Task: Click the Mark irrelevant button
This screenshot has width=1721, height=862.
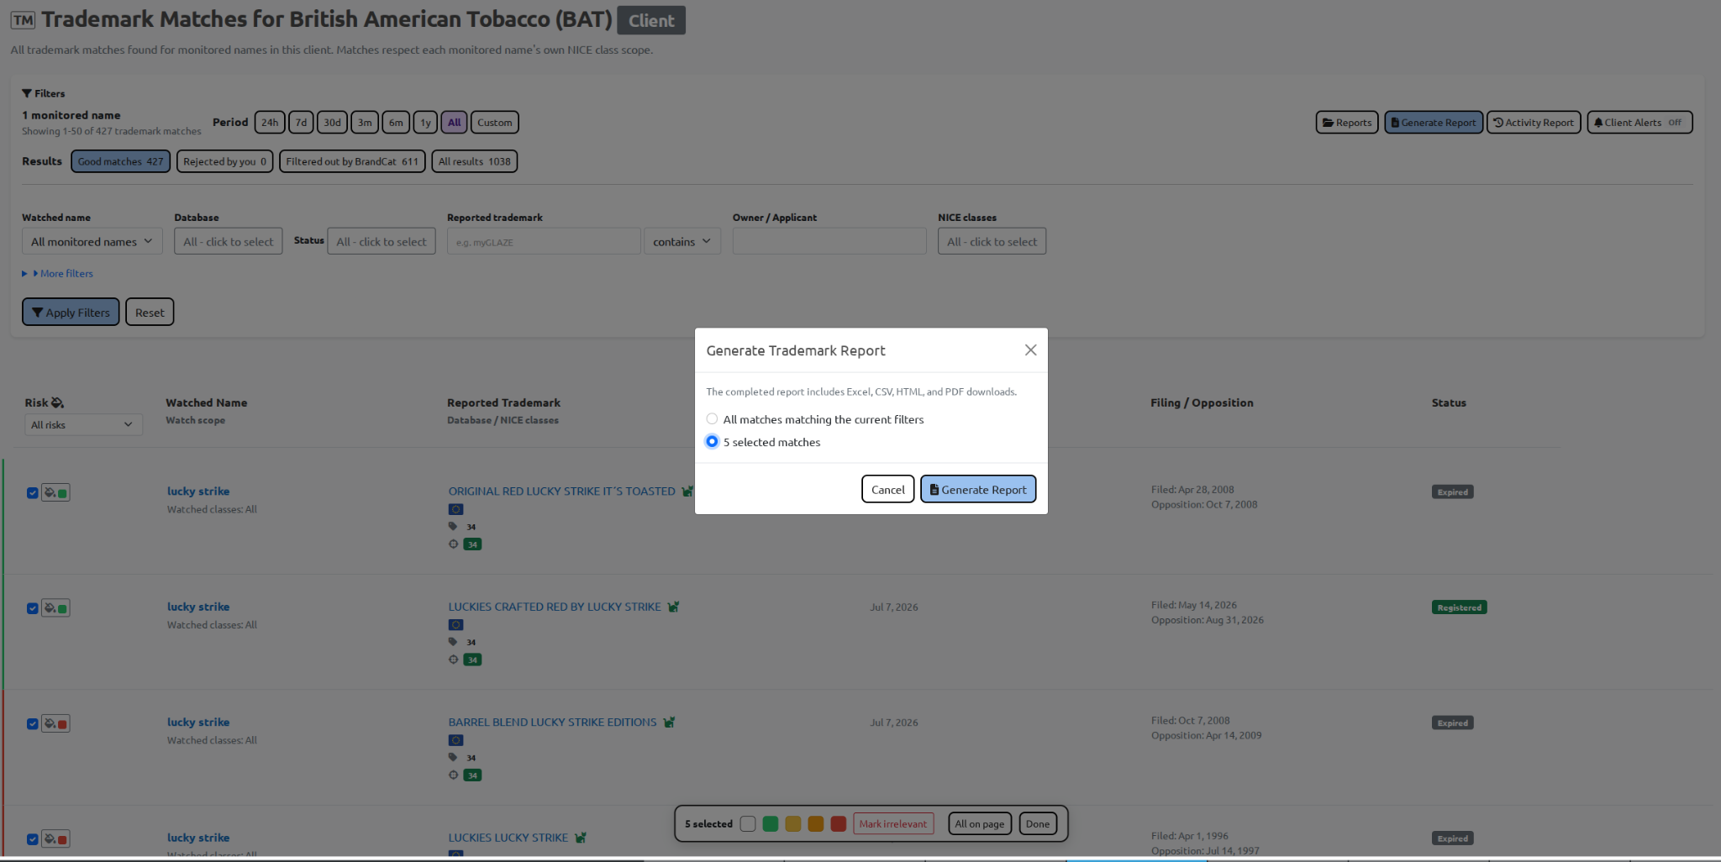Action: pyautogui.click(x=892, y=824)
